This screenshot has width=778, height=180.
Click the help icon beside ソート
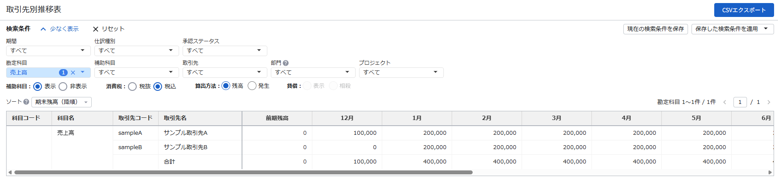pyautogui.click(x=26, y=102)
